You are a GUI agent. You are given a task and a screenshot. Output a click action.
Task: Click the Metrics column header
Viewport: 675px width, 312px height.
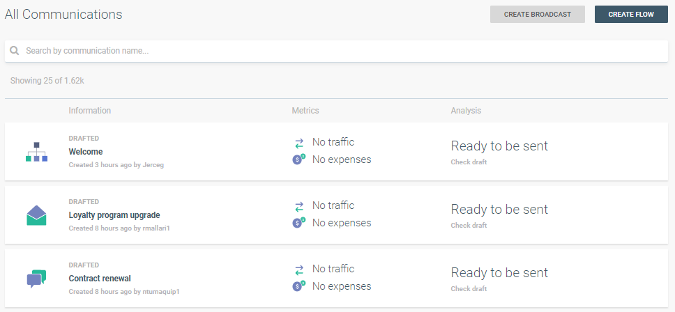point(305,111)
